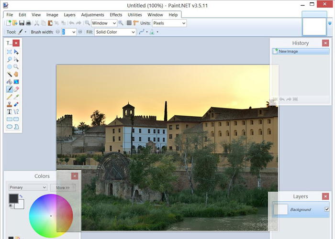Toggle the pixel grid icon

[x=129, y=23]
